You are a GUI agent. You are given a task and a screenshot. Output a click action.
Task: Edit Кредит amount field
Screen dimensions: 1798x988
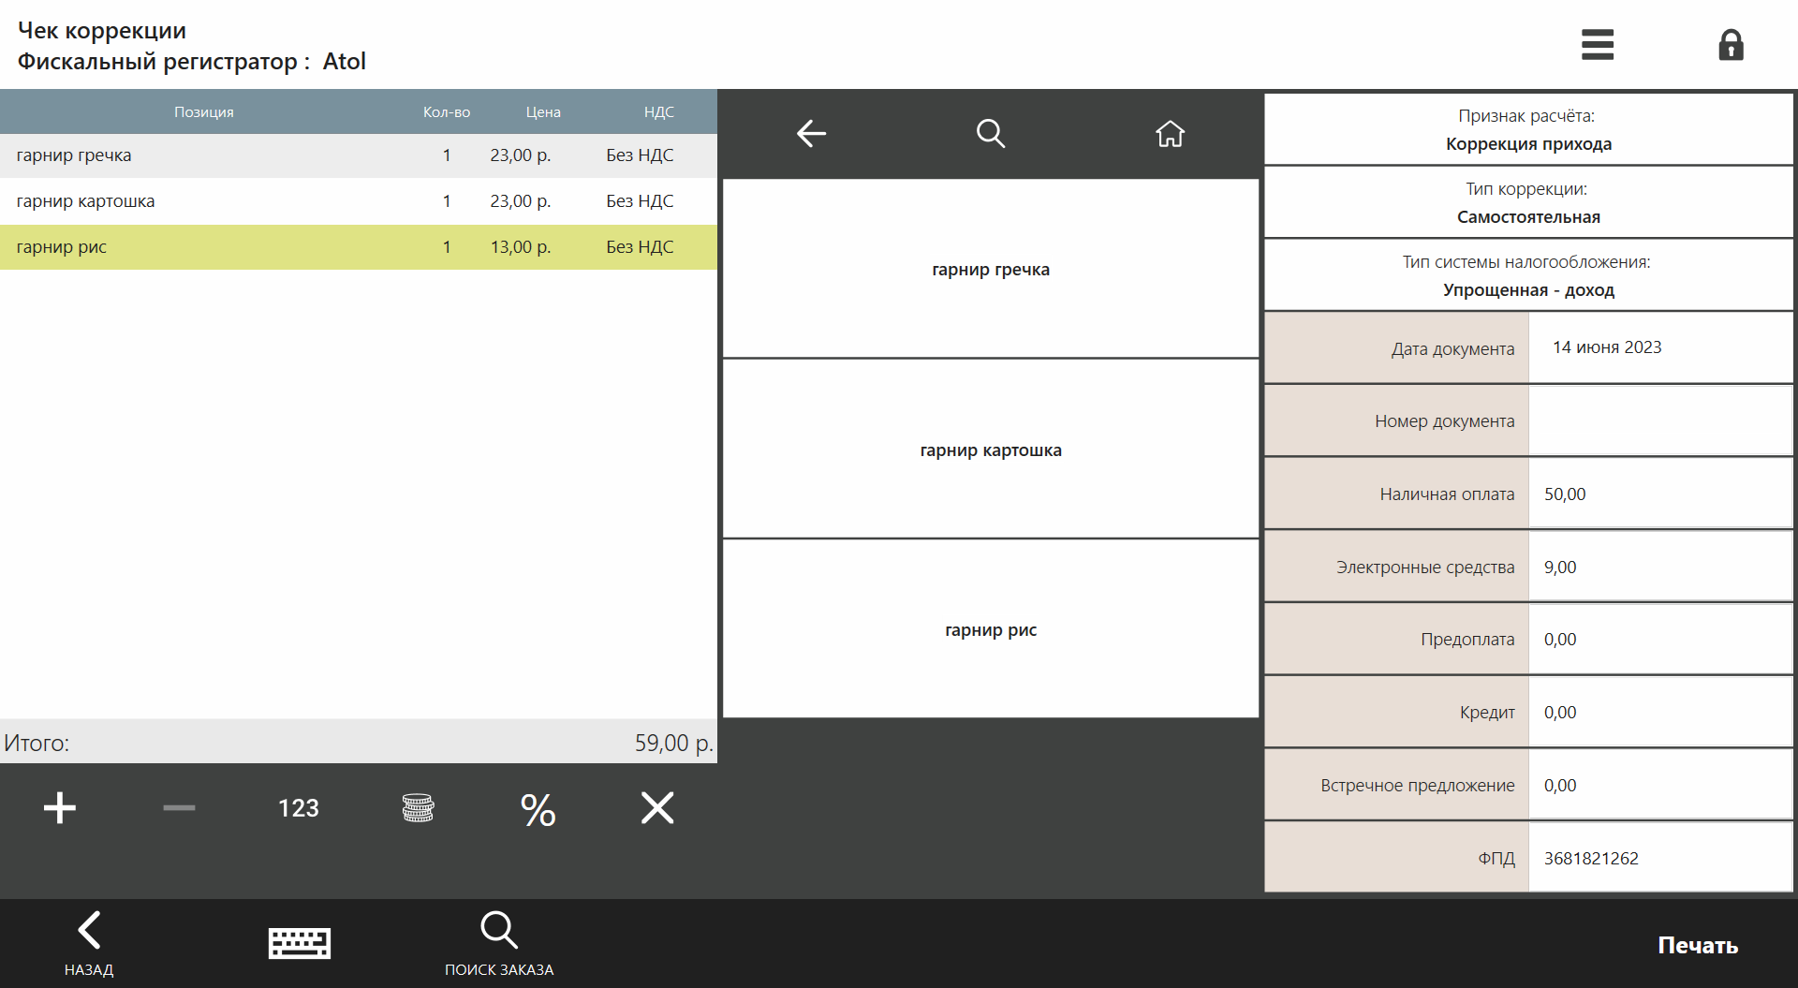coord(1660,713)
